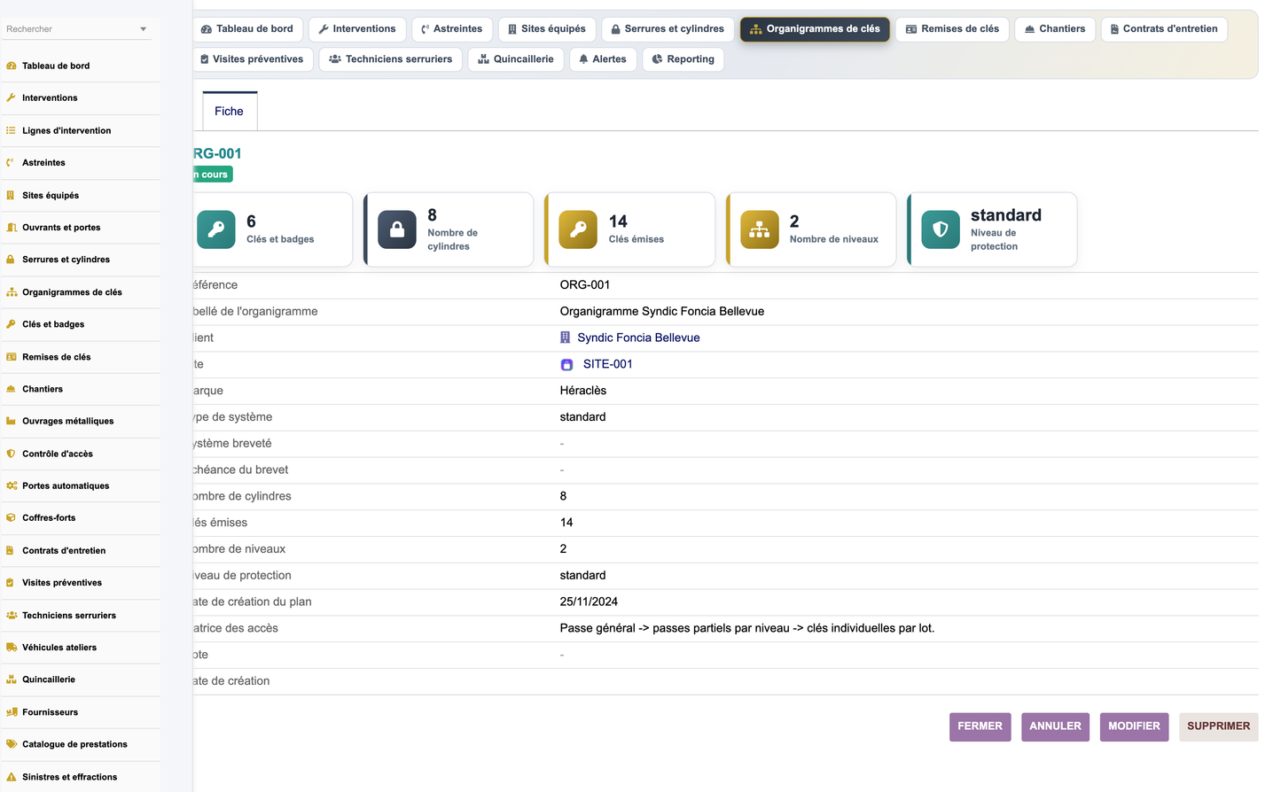The width and height of the screenshot is (1281, 792).
Task: Click the padlock icon on Nombre de cylindres card
Action: (x=397, y=229)
